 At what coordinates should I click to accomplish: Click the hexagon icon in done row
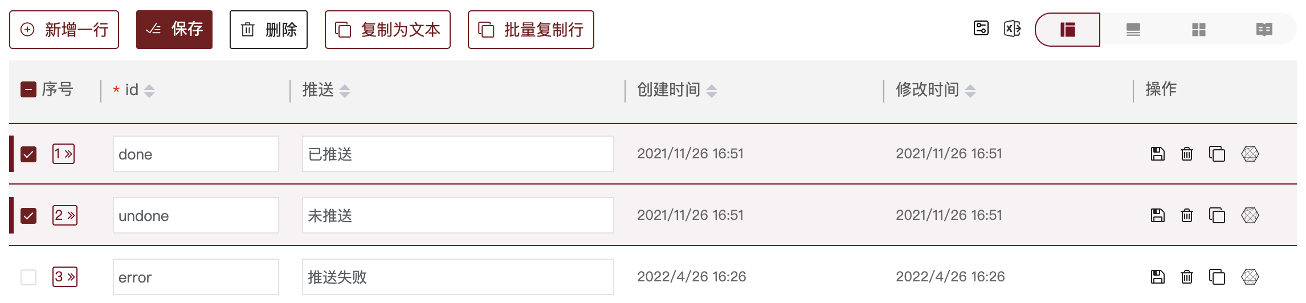1250,154
